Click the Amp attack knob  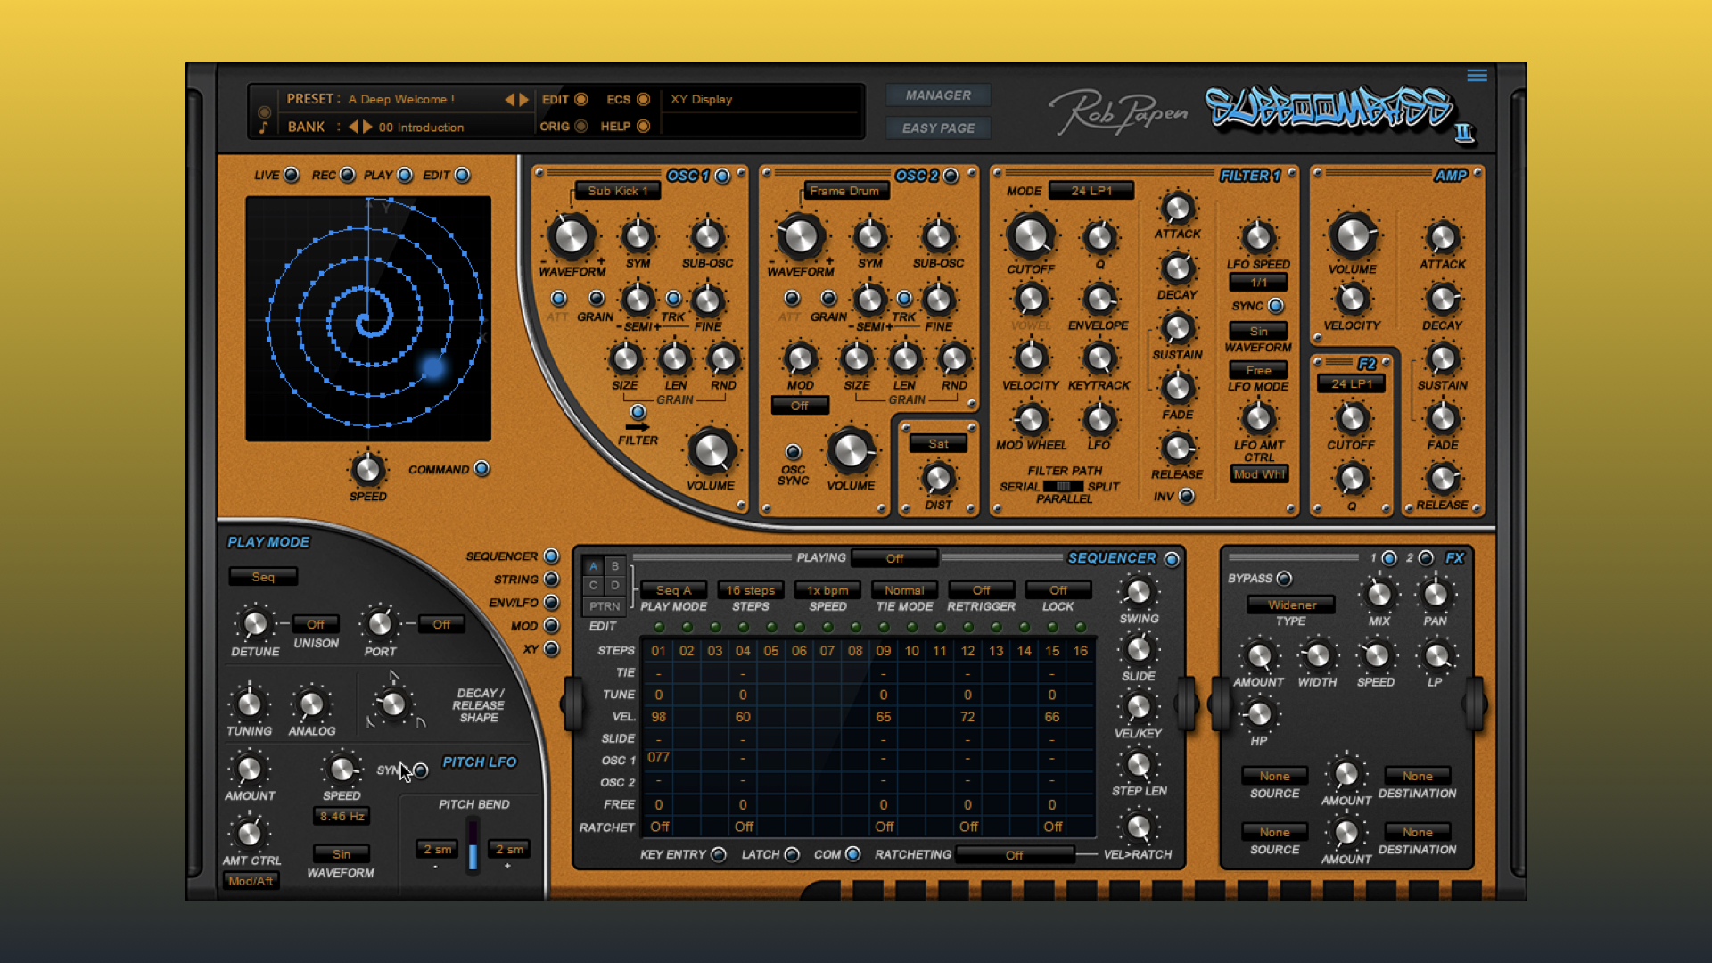(1443, 237)
